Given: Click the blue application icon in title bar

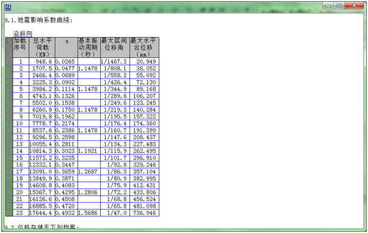Looking at the screenshot, I should [x=7, y=7].
